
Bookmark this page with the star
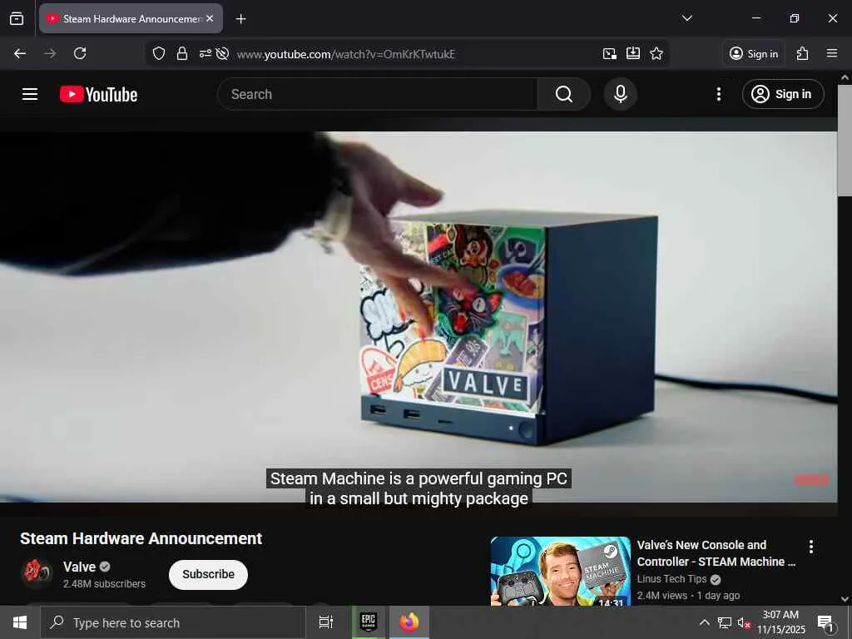coord(656,53)
